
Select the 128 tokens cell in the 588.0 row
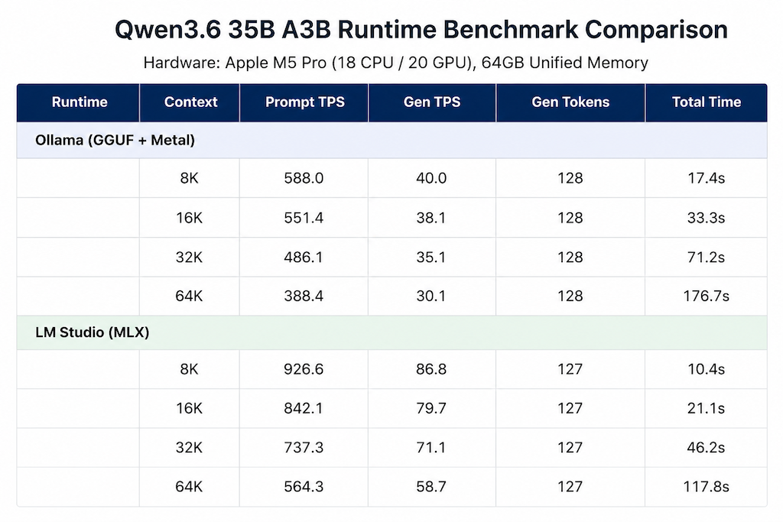(570, 178)
